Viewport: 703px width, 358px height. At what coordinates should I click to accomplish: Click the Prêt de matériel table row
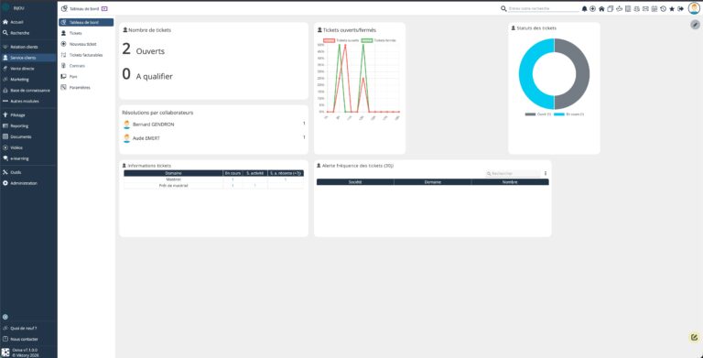[x=214, y=185]
